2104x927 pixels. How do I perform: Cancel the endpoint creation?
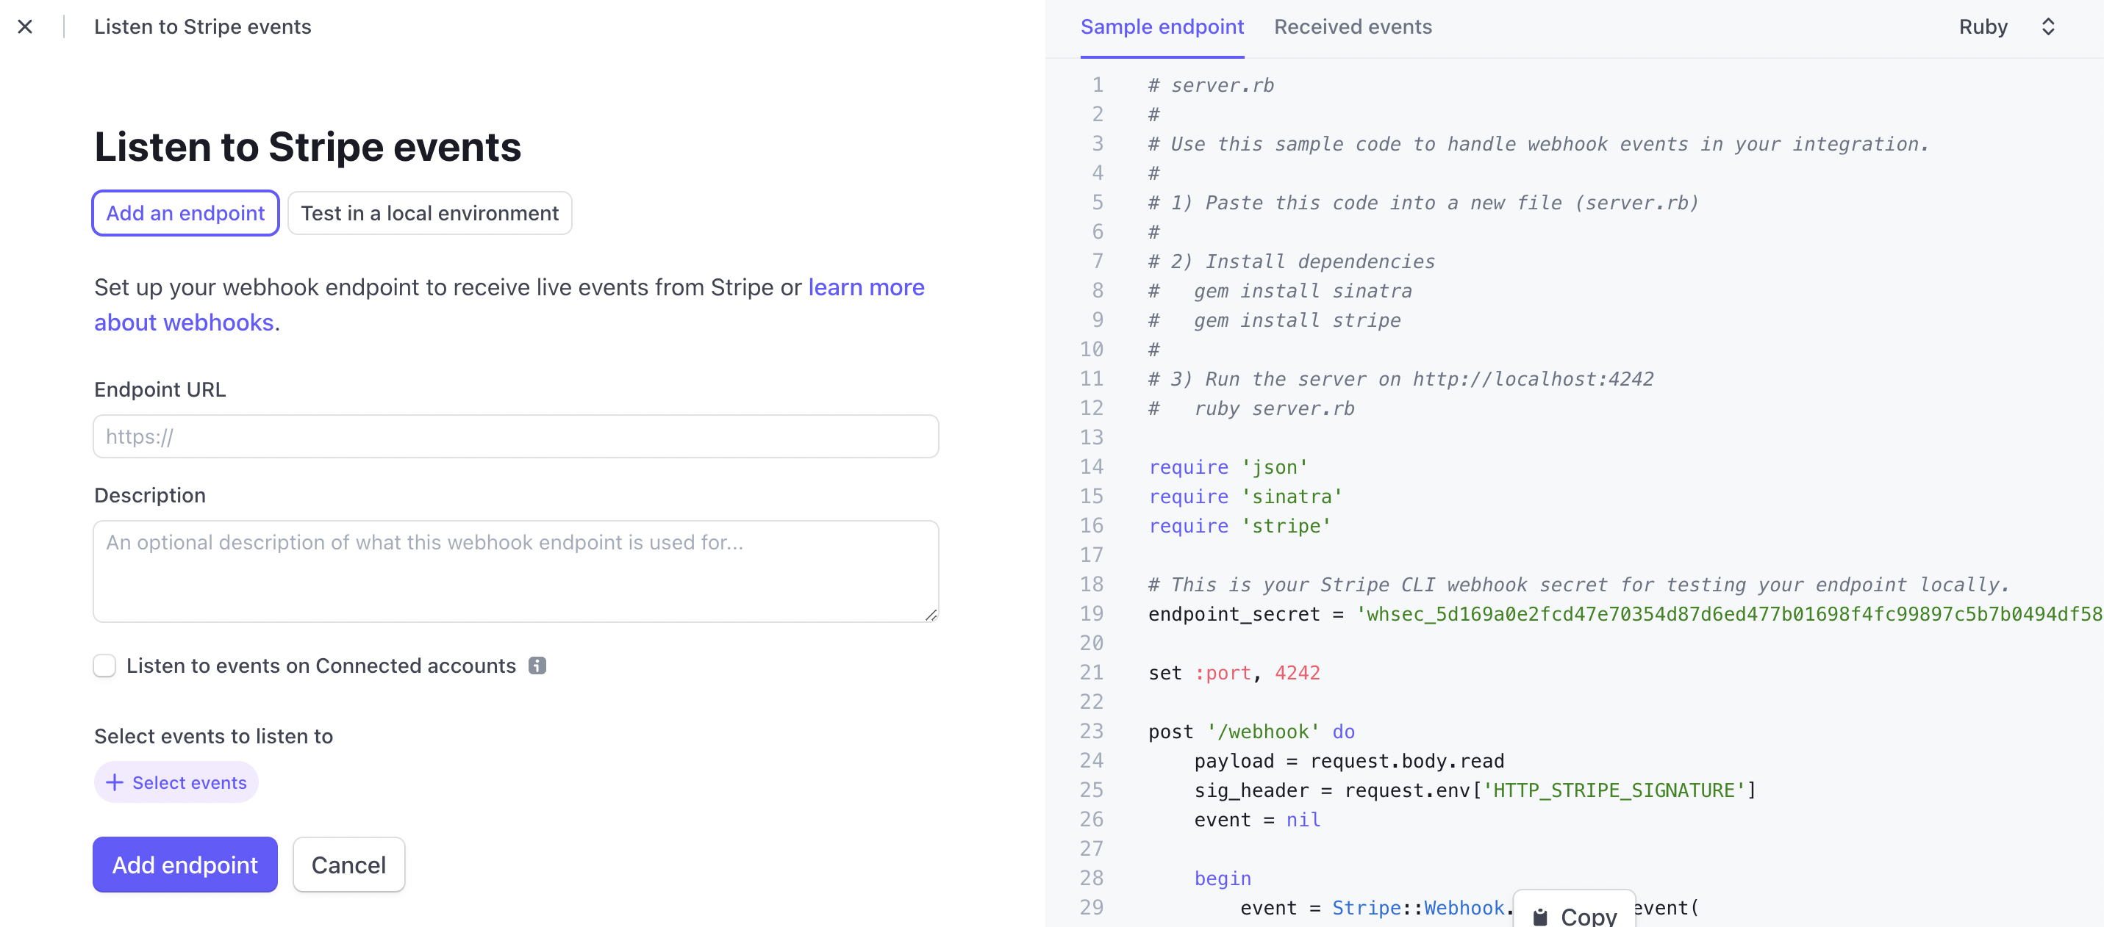[348, 864]
